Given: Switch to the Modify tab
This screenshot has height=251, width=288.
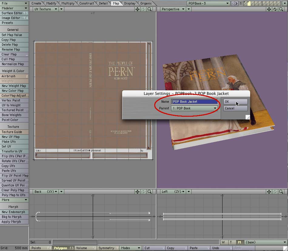Looking at the screenshot, I should click(51, 3).
